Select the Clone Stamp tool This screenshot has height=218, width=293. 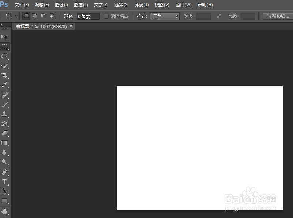[x=4, y=114]
